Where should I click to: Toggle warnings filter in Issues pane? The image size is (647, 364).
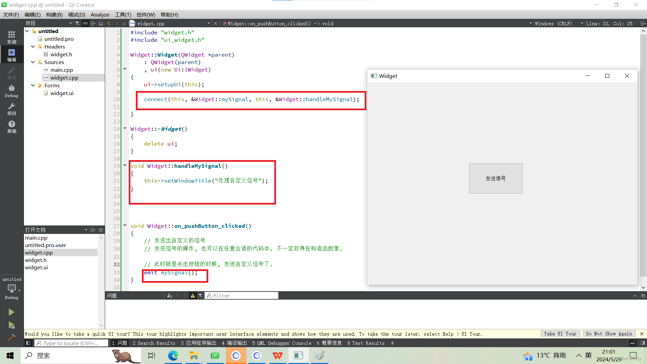point(193,296)
